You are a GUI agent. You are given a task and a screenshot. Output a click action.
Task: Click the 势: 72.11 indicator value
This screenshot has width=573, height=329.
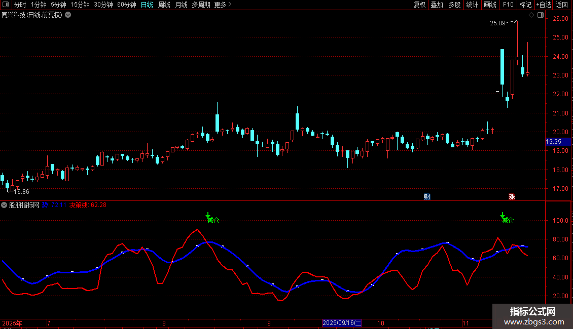pyautogui.click(x=54, y=205)
